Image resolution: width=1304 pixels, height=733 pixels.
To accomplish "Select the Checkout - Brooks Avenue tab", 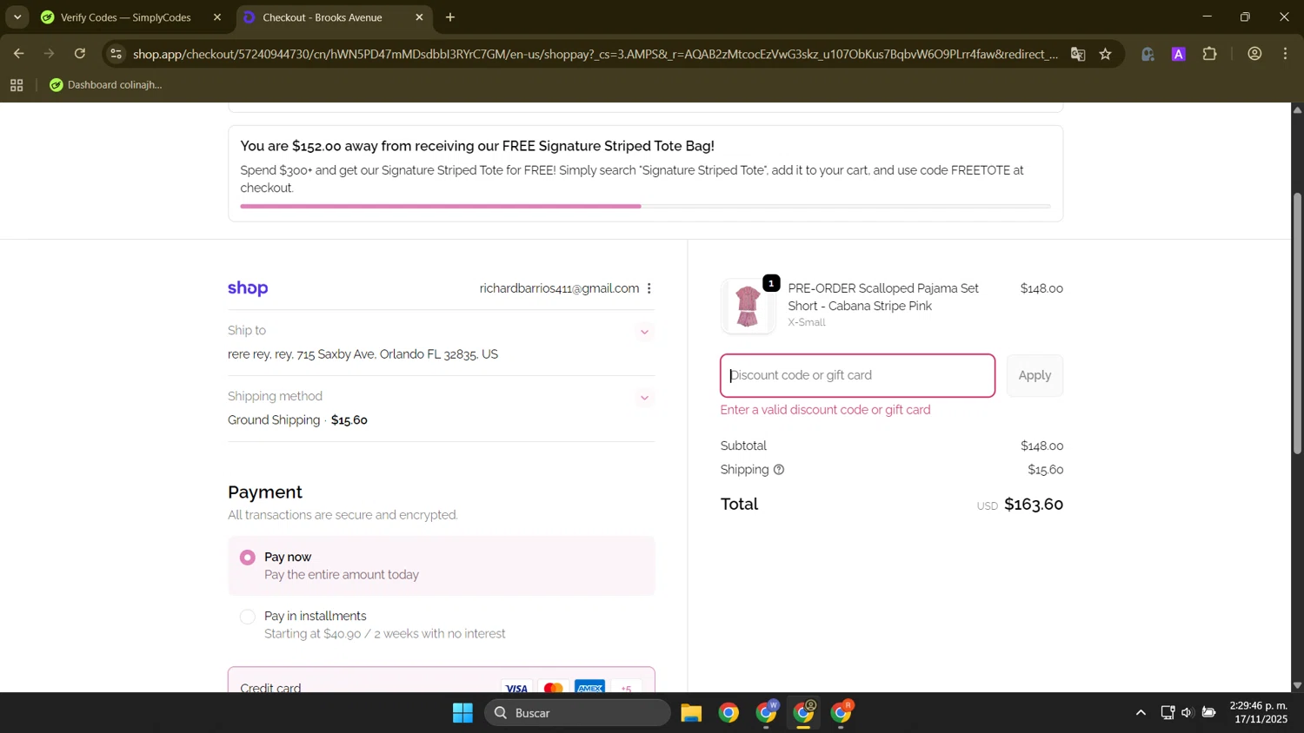I will pyautogui.click(x=322, y=17).
